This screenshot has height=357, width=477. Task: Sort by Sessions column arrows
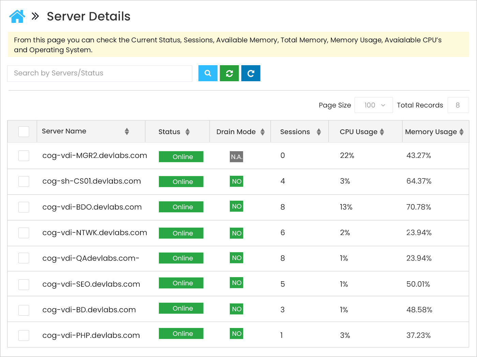coord(319,132)
